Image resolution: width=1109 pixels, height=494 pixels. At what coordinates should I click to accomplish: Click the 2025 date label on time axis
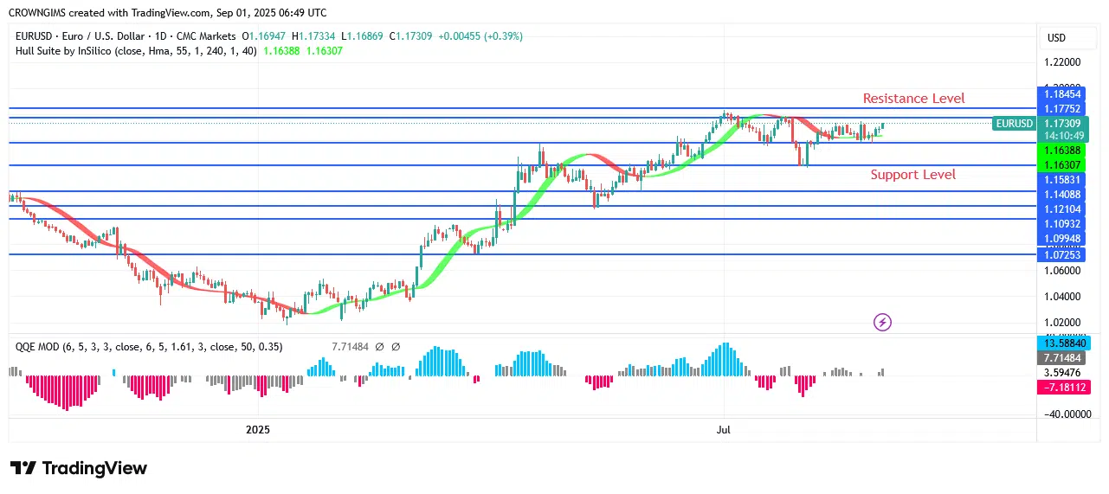click(258, 430)
